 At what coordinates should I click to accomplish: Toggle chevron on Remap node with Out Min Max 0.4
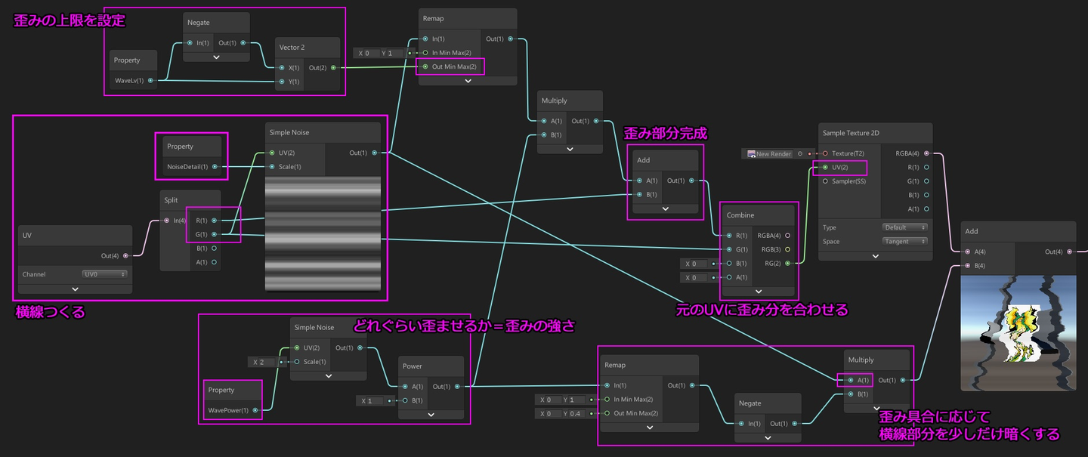click(x=649, y=427)
